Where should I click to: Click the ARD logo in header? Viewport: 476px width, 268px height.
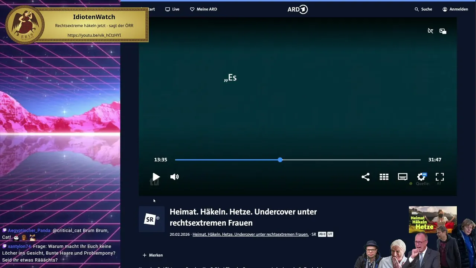tap(297, 9)
